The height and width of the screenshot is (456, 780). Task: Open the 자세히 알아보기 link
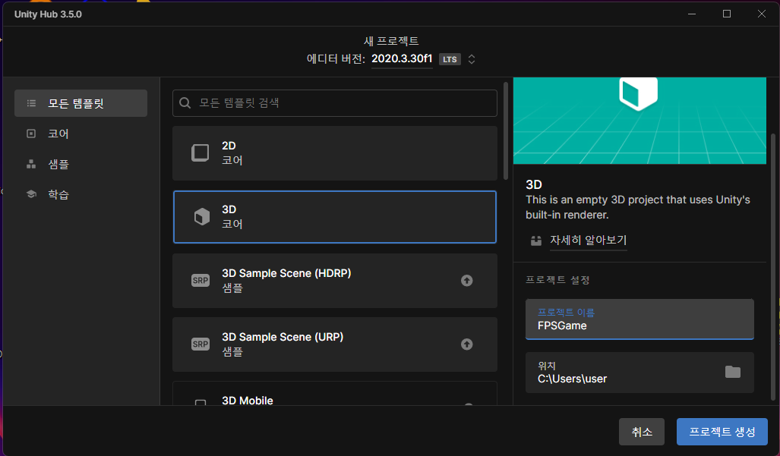pyautogui.click(x=588, y=241)
